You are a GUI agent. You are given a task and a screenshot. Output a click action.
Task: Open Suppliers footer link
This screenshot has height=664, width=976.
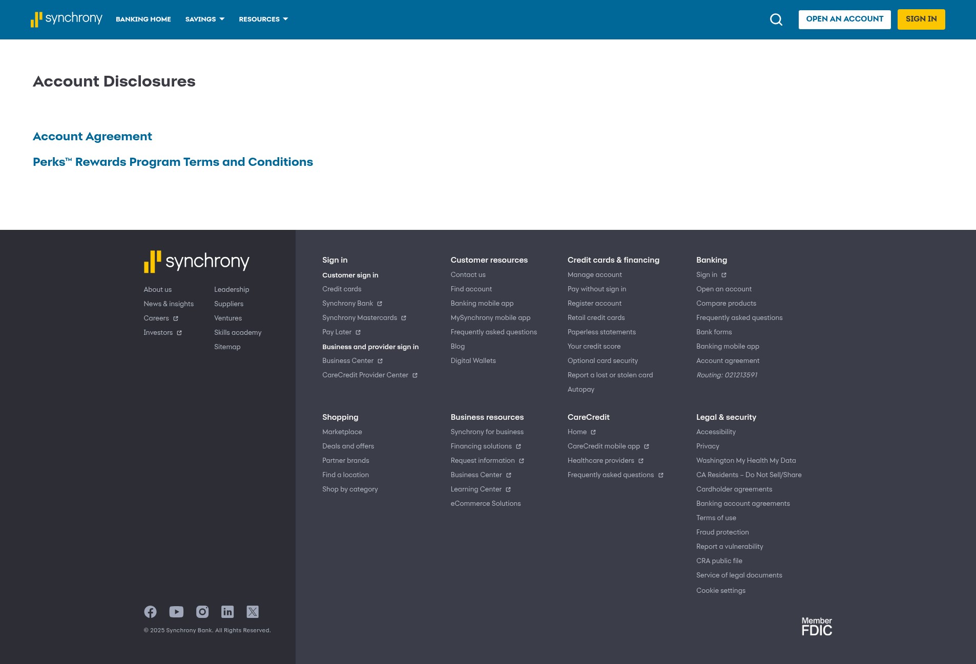[x=229, y=304]
